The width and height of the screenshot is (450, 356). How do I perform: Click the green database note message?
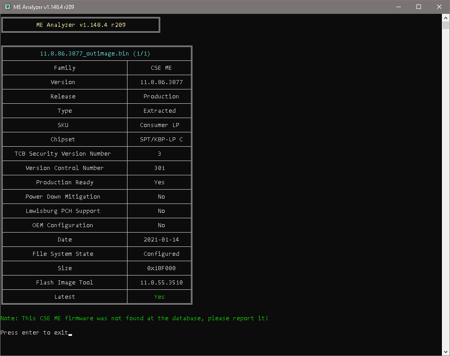134,318
